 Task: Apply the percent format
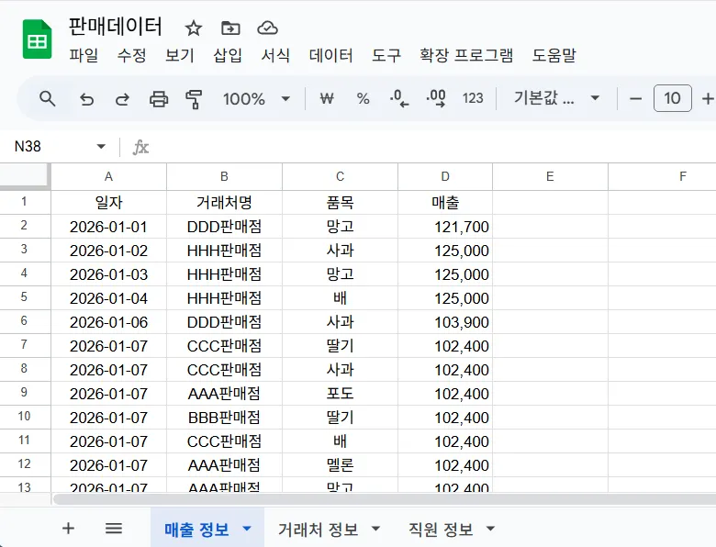tap(363, 98)
